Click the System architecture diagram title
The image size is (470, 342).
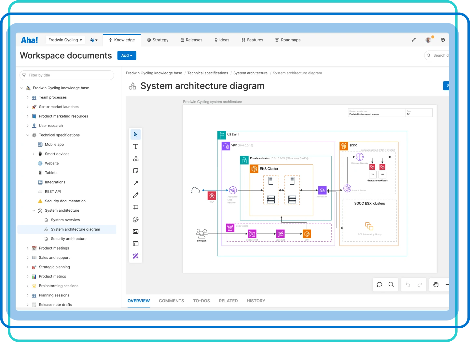point(202,86)
